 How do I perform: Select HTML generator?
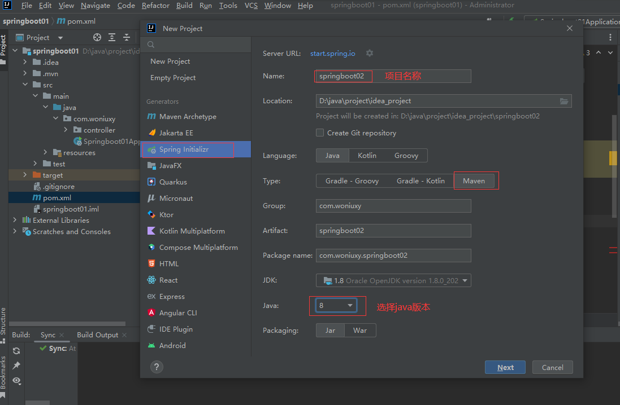click(196, 263)
